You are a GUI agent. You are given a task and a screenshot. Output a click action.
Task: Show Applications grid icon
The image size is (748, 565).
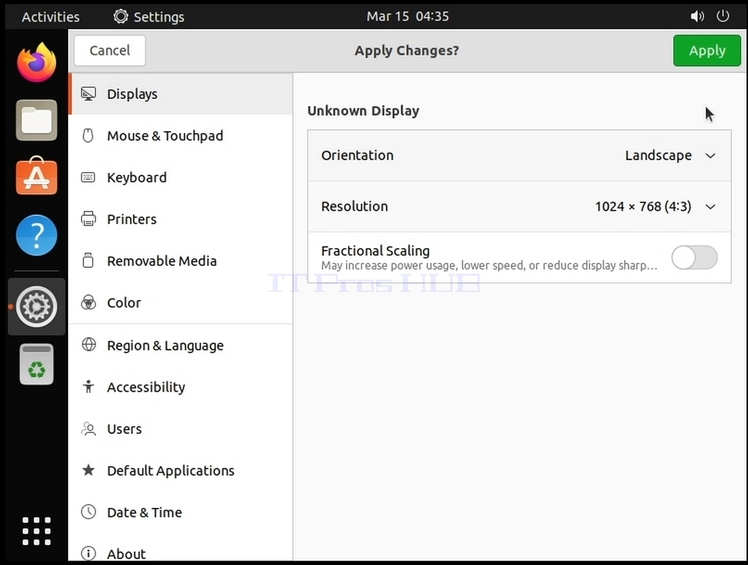point(37,531)
